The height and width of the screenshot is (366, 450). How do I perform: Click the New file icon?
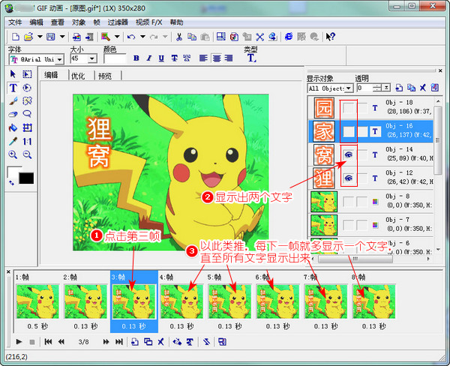click(16, 37)
